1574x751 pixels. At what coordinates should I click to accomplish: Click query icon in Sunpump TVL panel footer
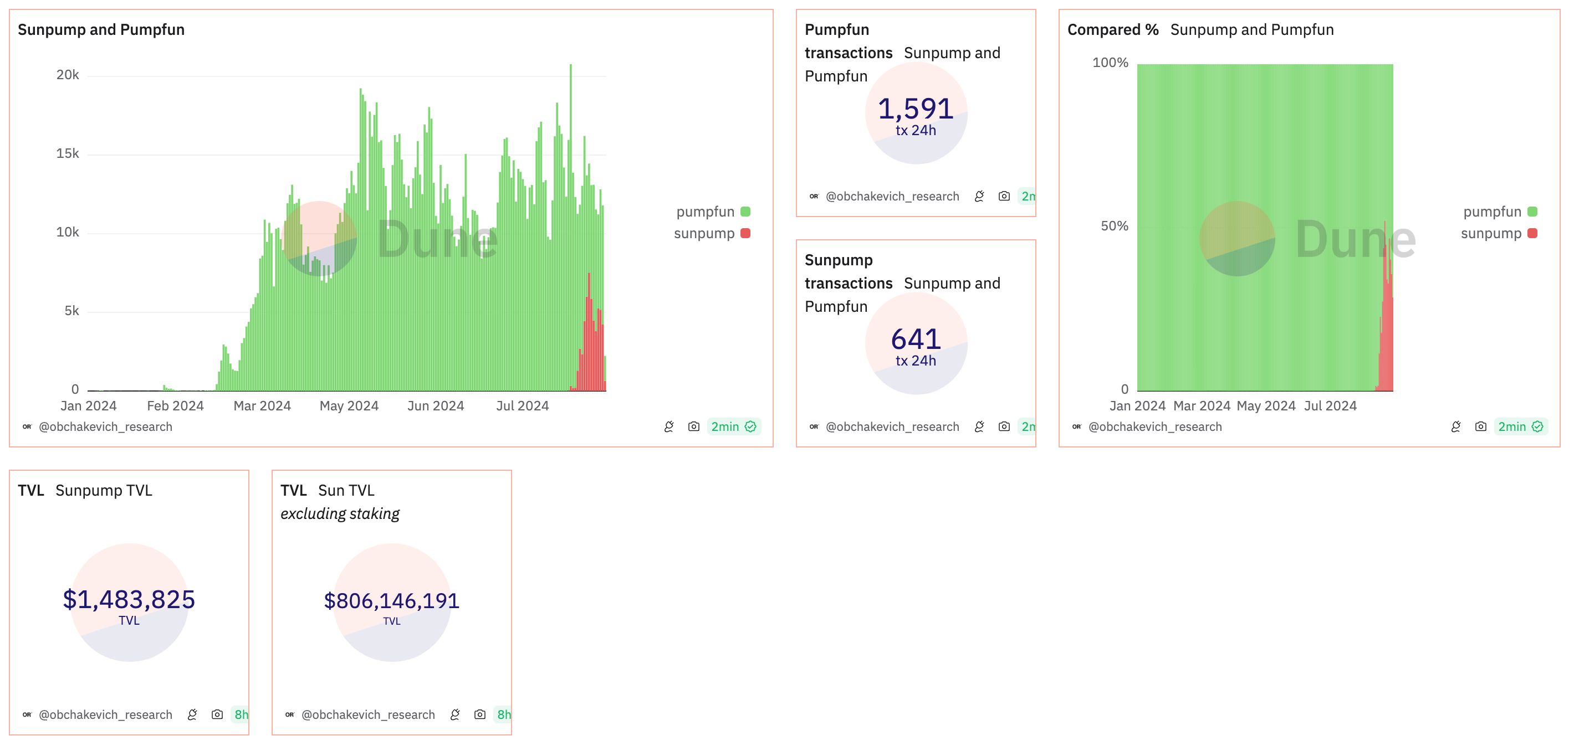[x=192, y=714]
